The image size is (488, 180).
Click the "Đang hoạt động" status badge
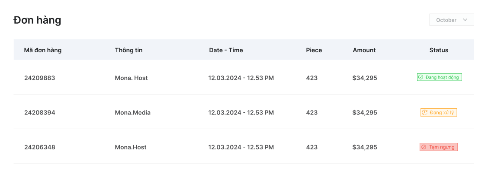(439, 77)
